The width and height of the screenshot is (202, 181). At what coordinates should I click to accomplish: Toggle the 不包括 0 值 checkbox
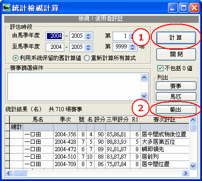pyautogui.click(x=160, y=68)
